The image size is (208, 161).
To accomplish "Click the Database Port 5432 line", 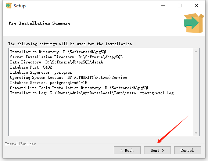I will tap(31, 67).
